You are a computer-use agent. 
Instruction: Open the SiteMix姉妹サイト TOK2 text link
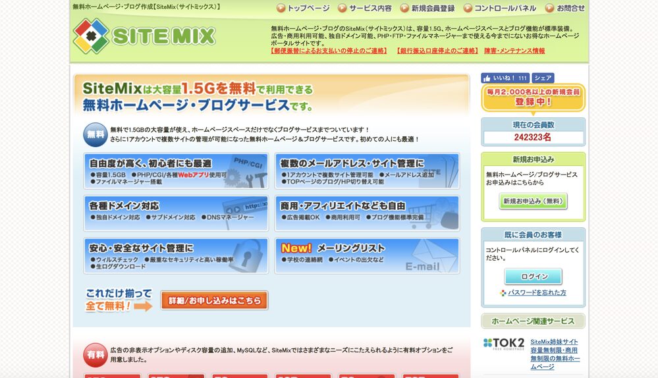(x=555, y=354)
